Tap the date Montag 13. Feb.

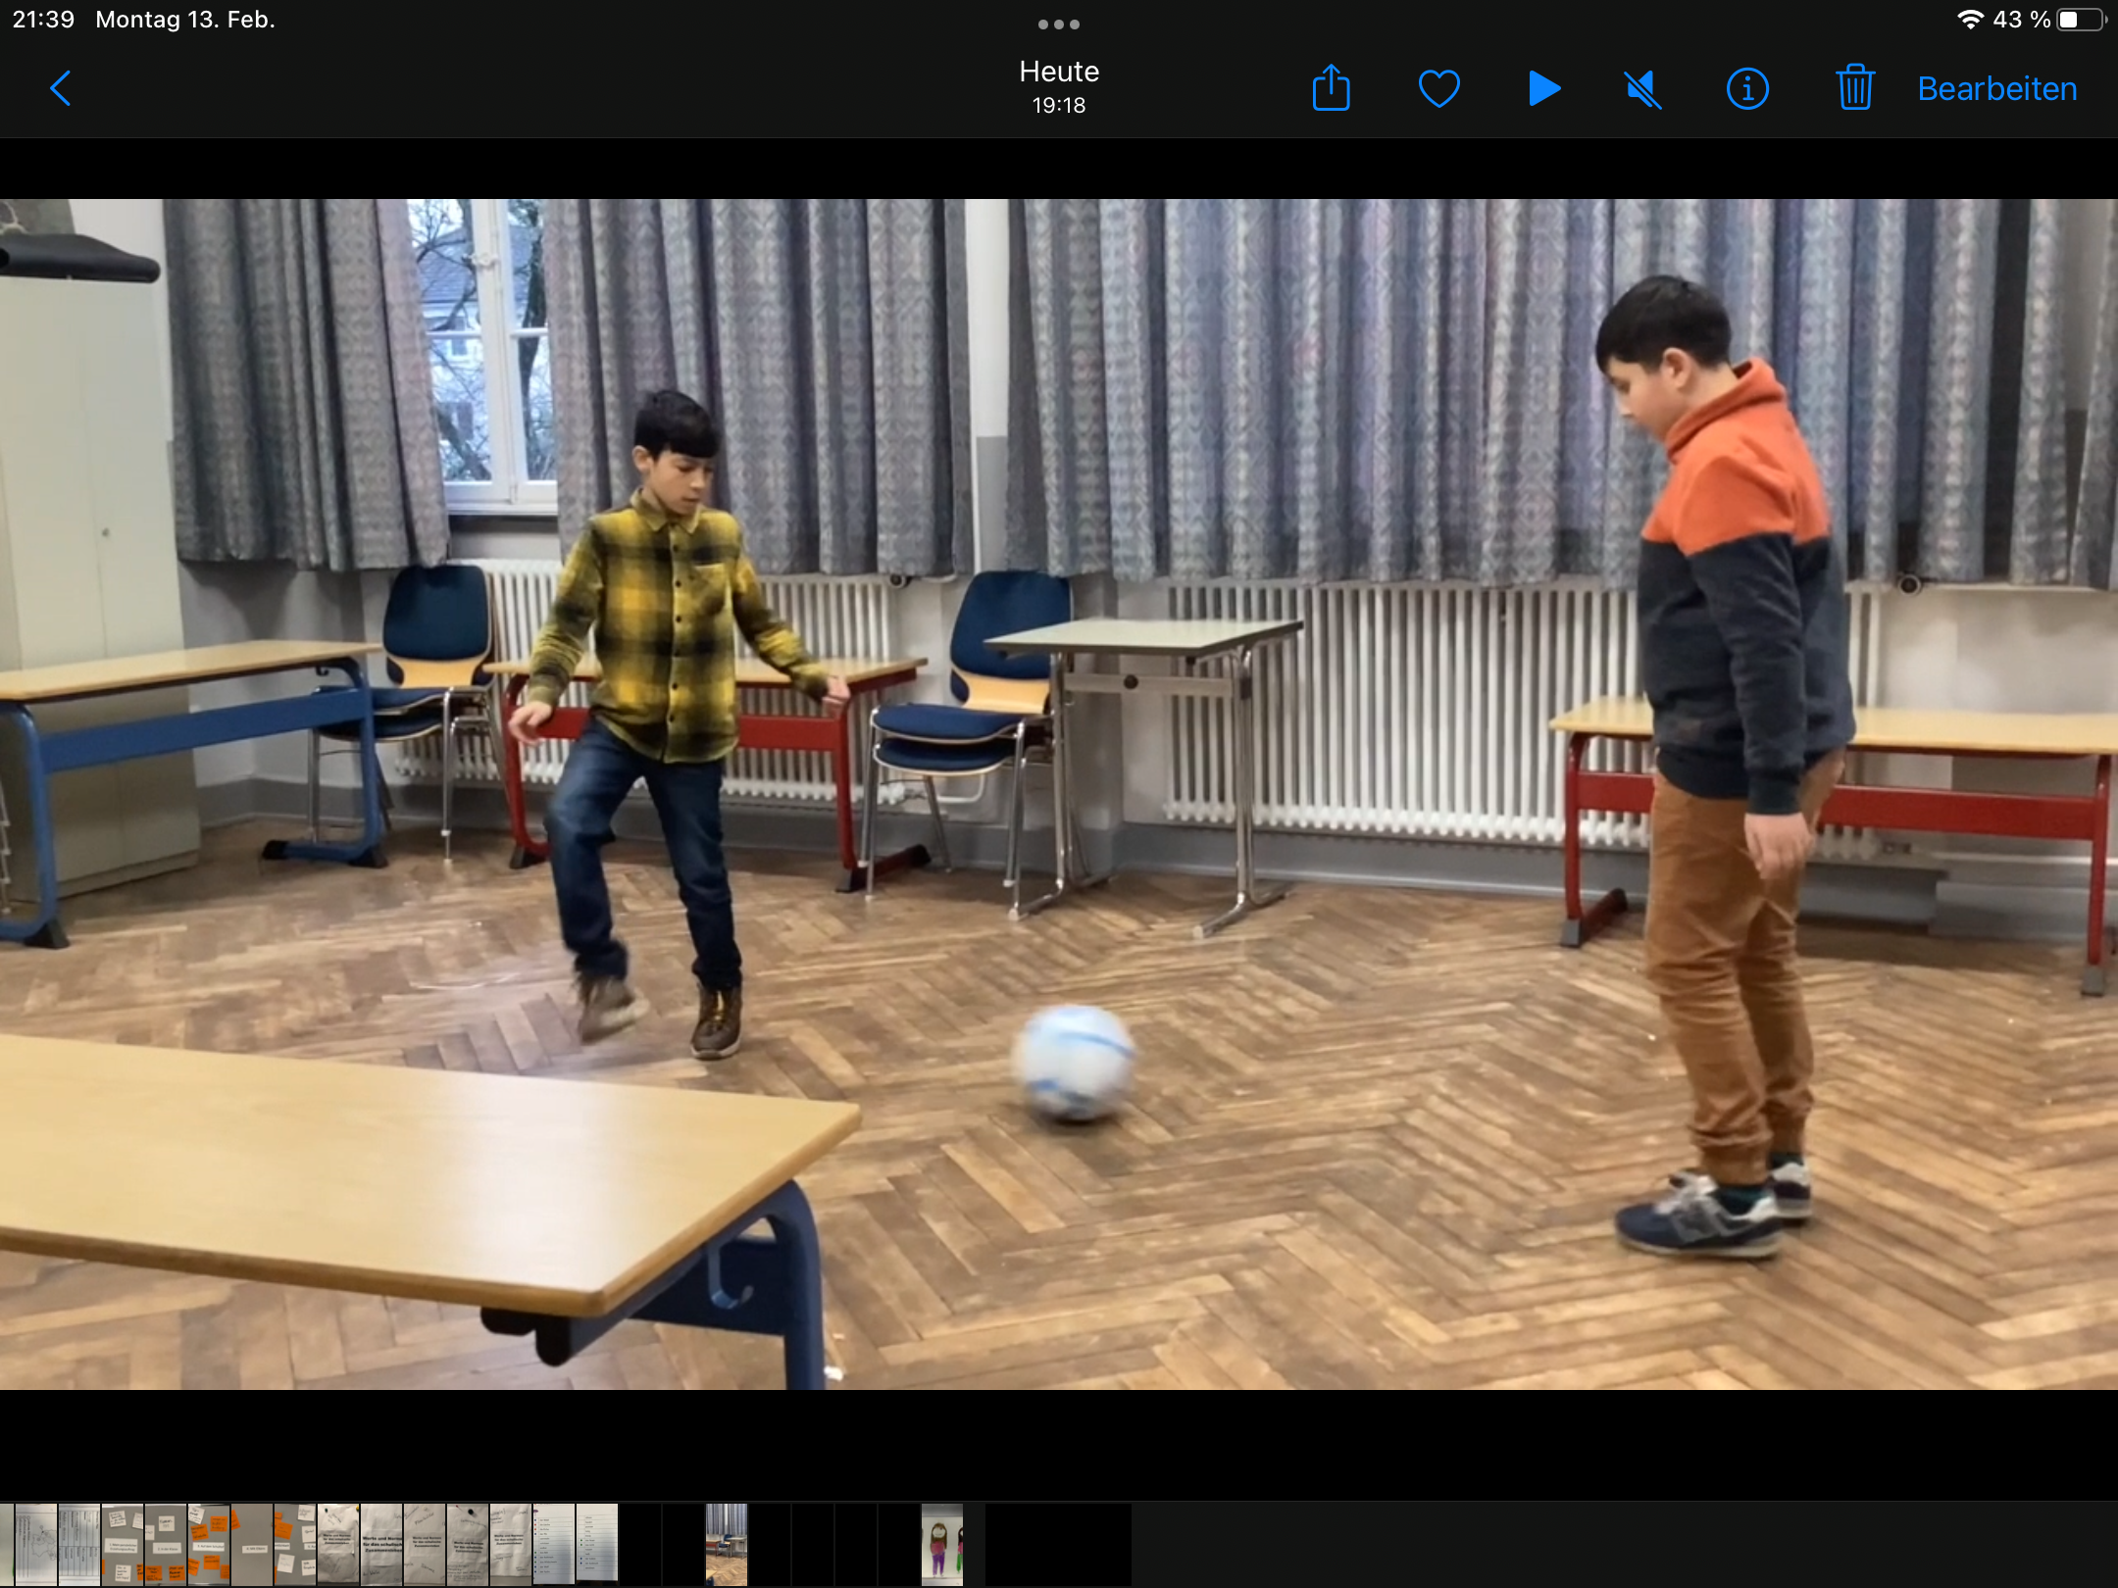184,20
